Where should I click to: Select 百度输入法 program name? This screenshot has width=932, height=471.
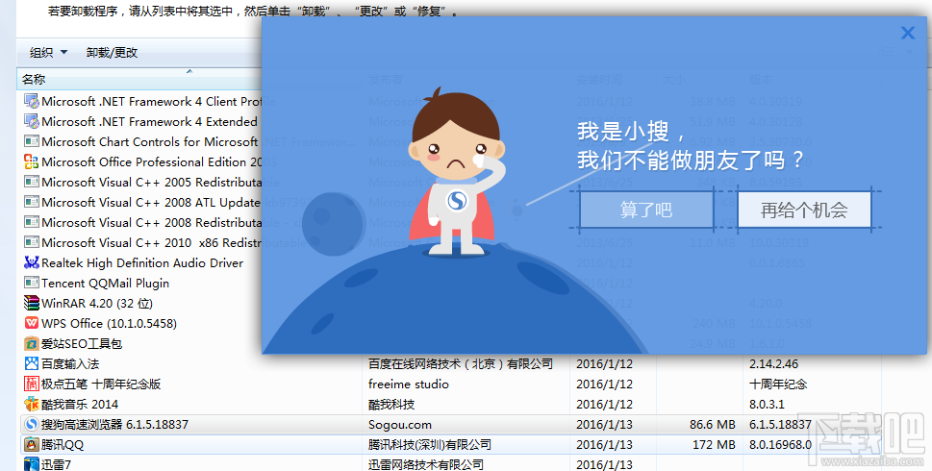pos(71,364)
